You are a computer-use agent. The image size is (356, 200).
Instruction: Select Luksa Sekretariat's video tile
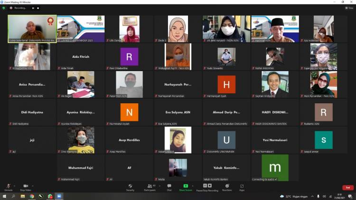tap(32, 28)
